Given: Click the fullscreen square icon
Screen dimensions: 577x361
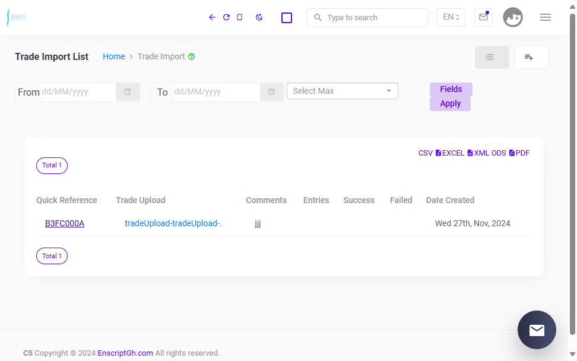Looking at the screenshot, I should tap(287, 18).
